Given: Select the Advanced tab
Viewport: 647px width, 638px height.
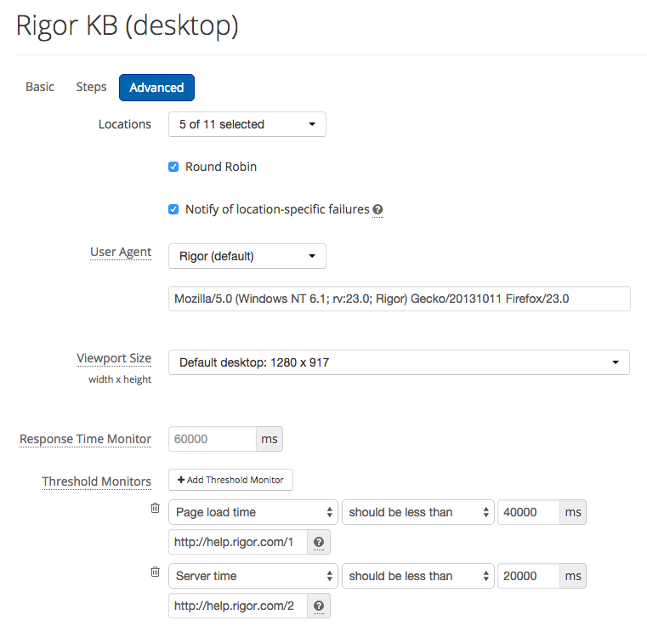Looking at the screenshot, I should [x=156, y=88].
